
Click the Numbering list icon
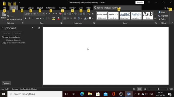tap(70, 14)
